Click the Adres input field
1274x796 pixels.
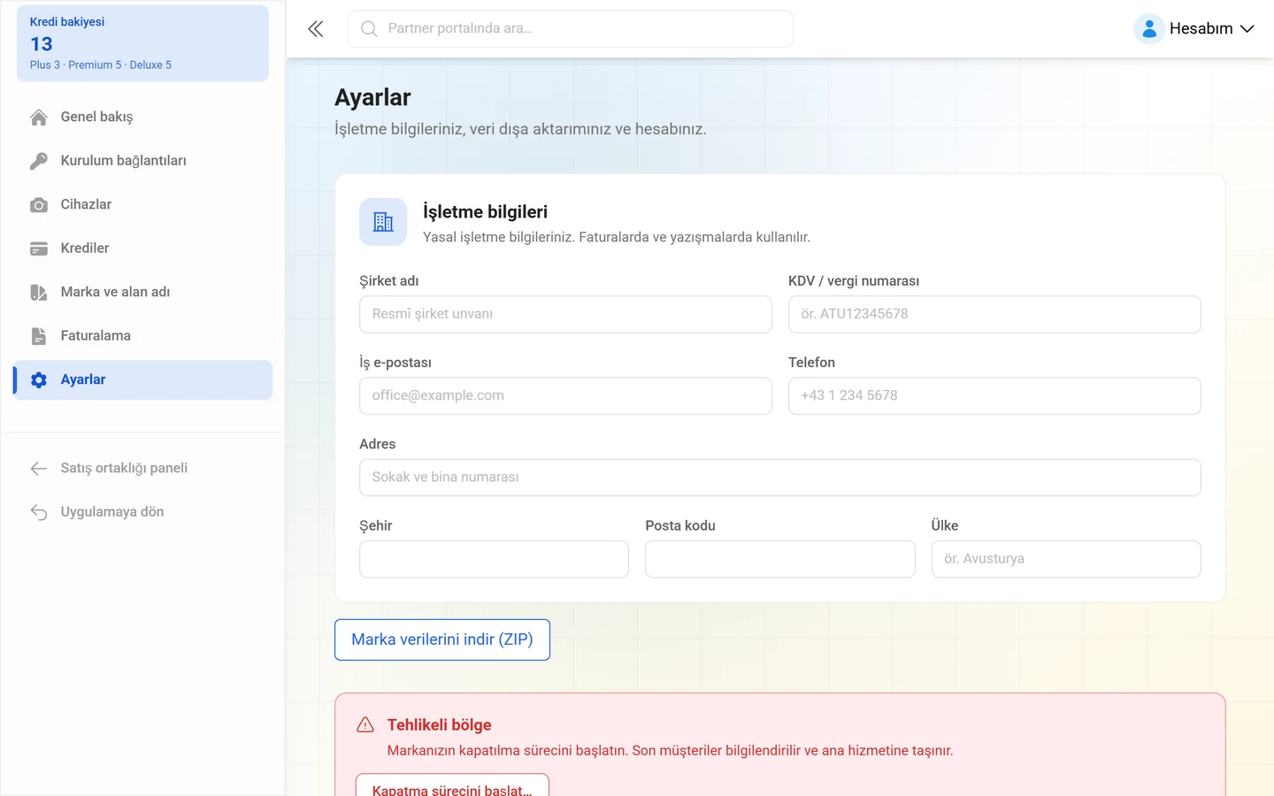tap(780, 478)
